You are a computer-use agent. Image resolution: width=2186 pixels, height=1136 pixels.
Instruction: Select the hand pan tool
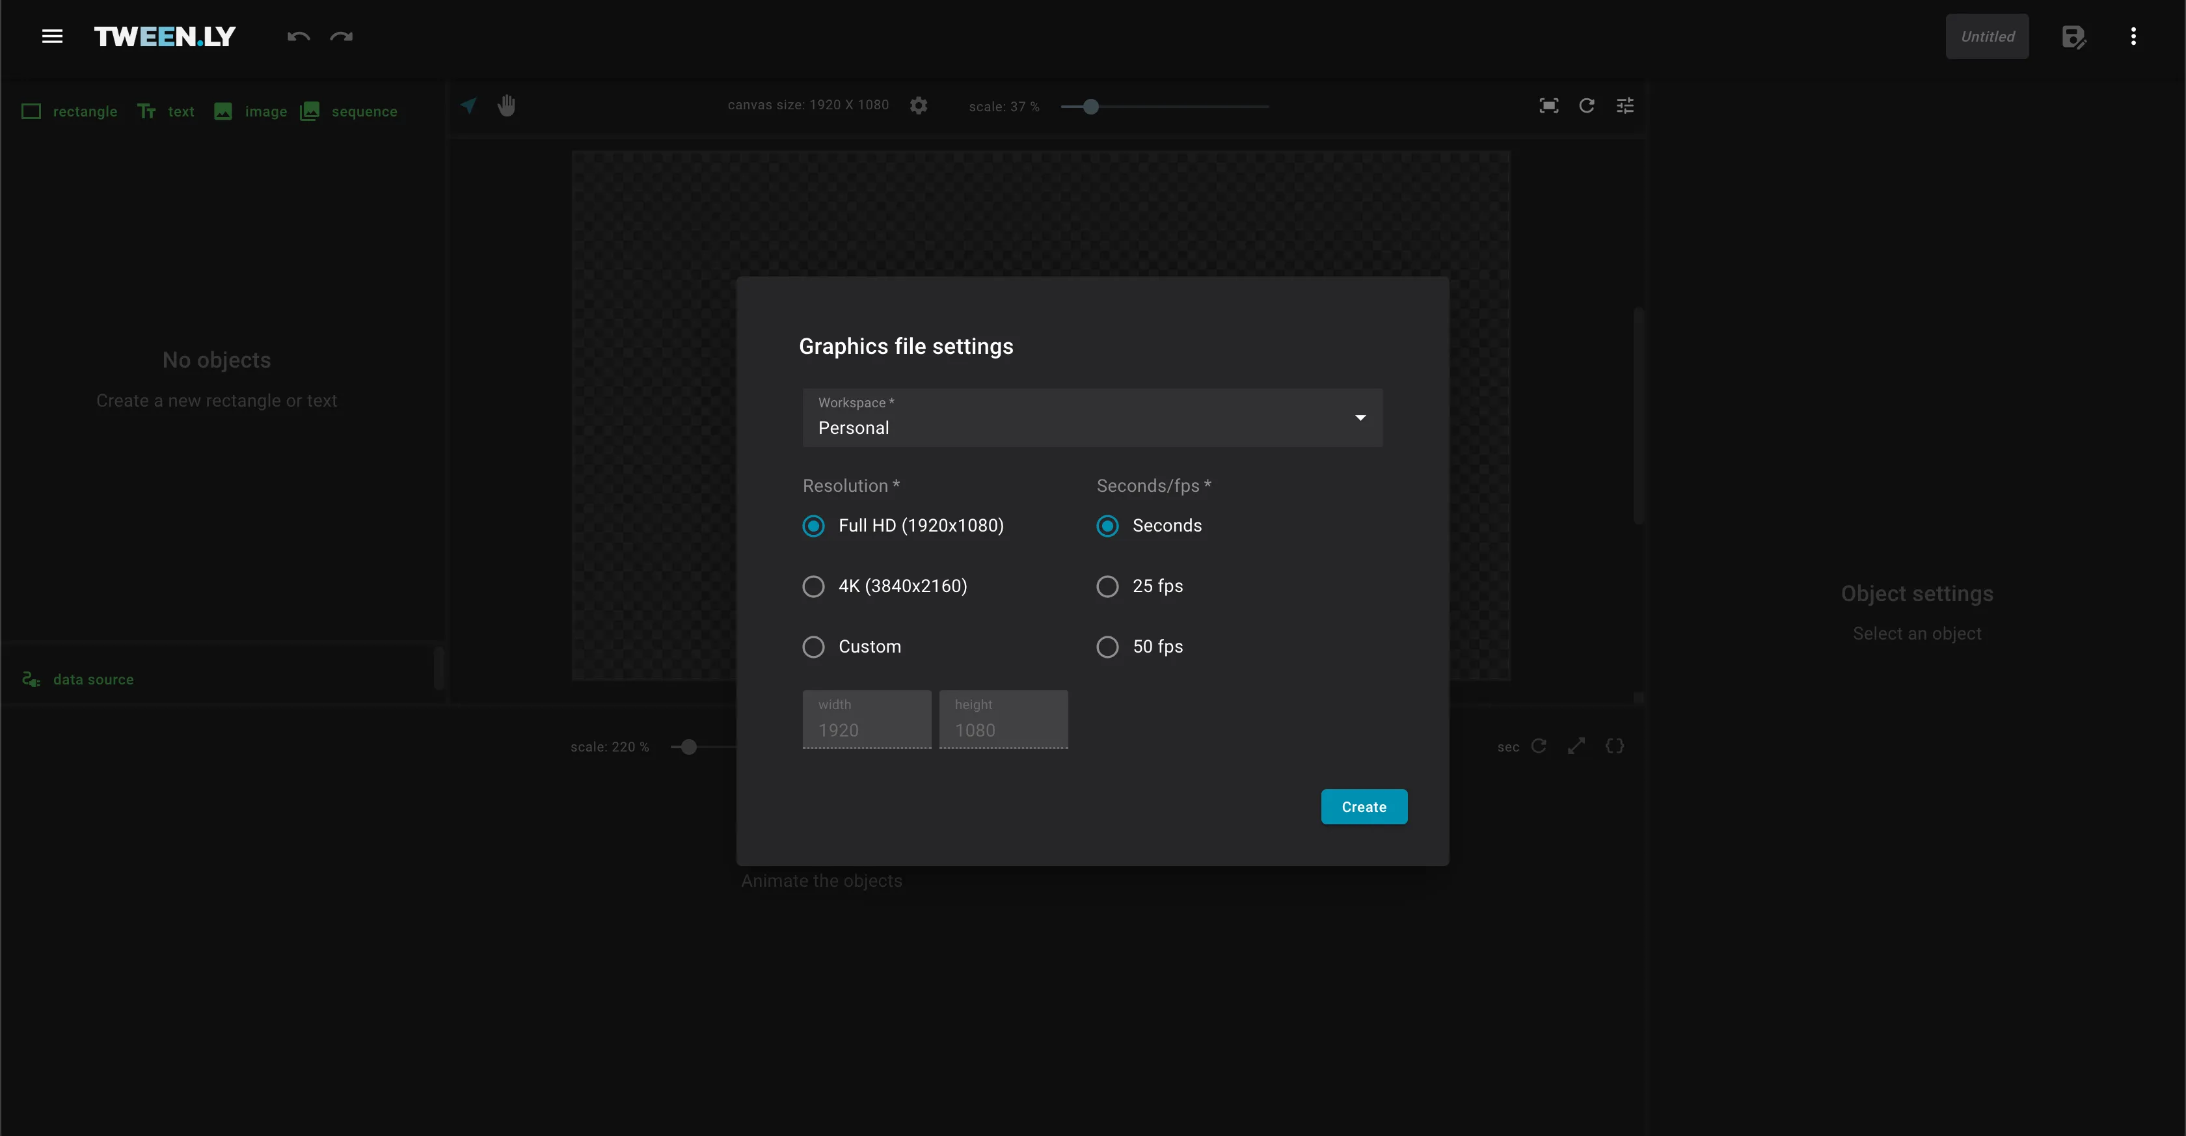507,105
